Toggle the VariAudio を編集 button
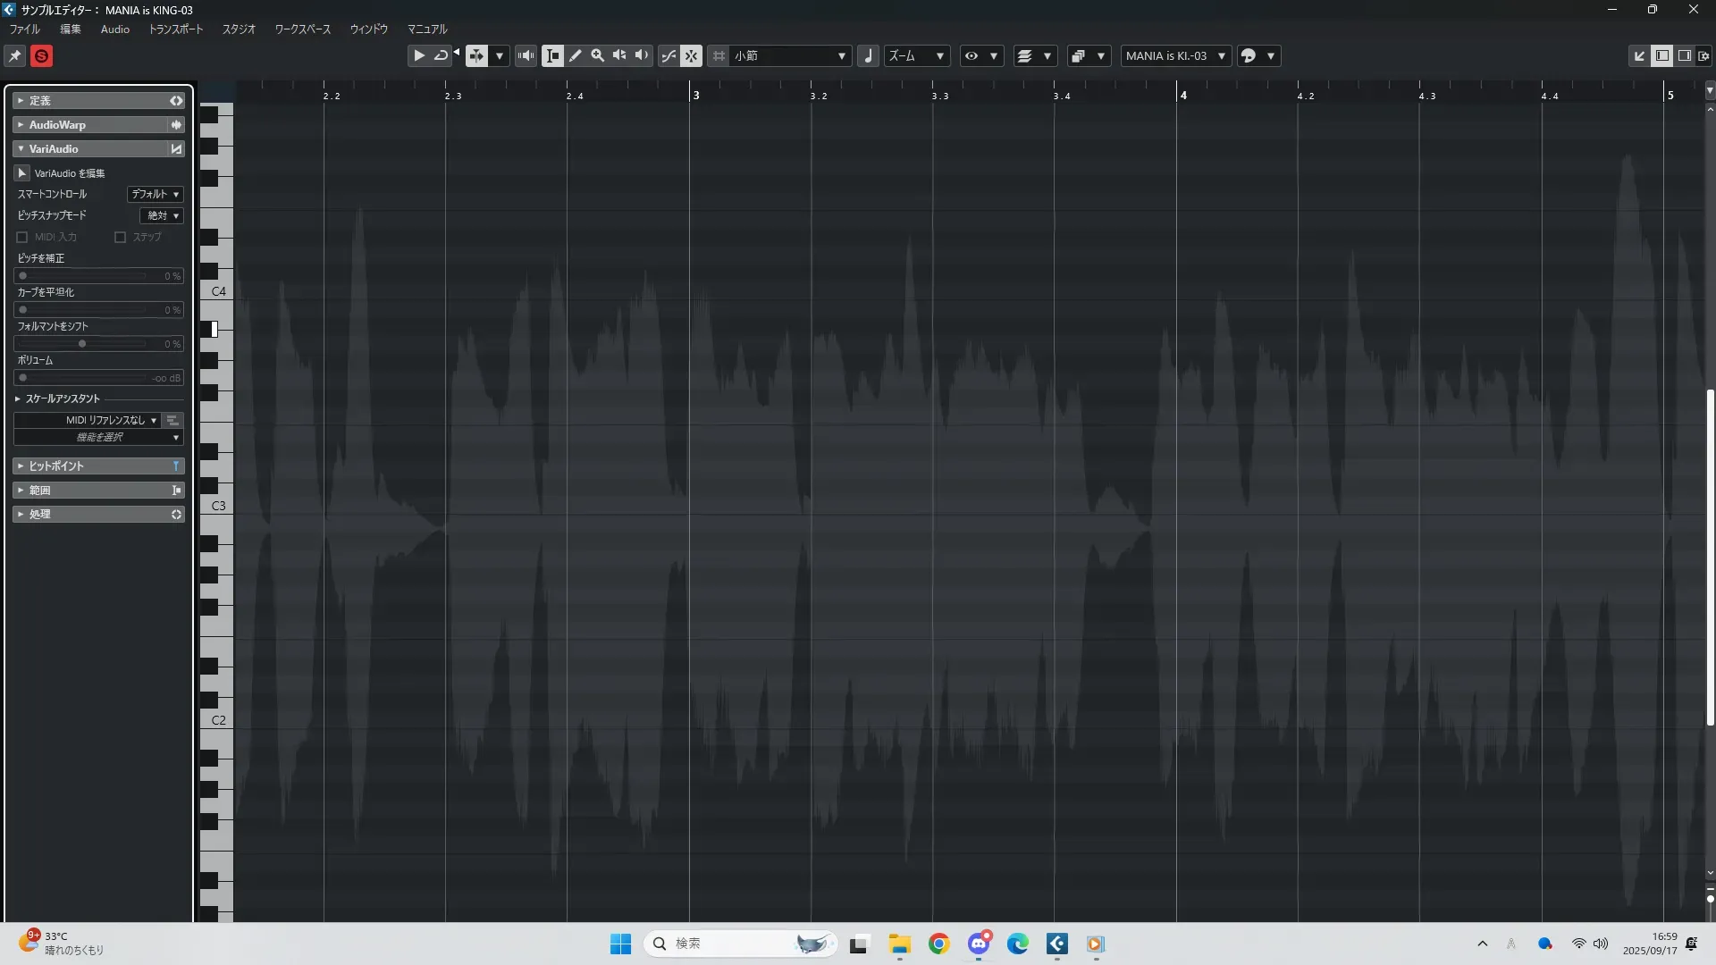This screenshot has width=1716, height=965. [22, 172]
